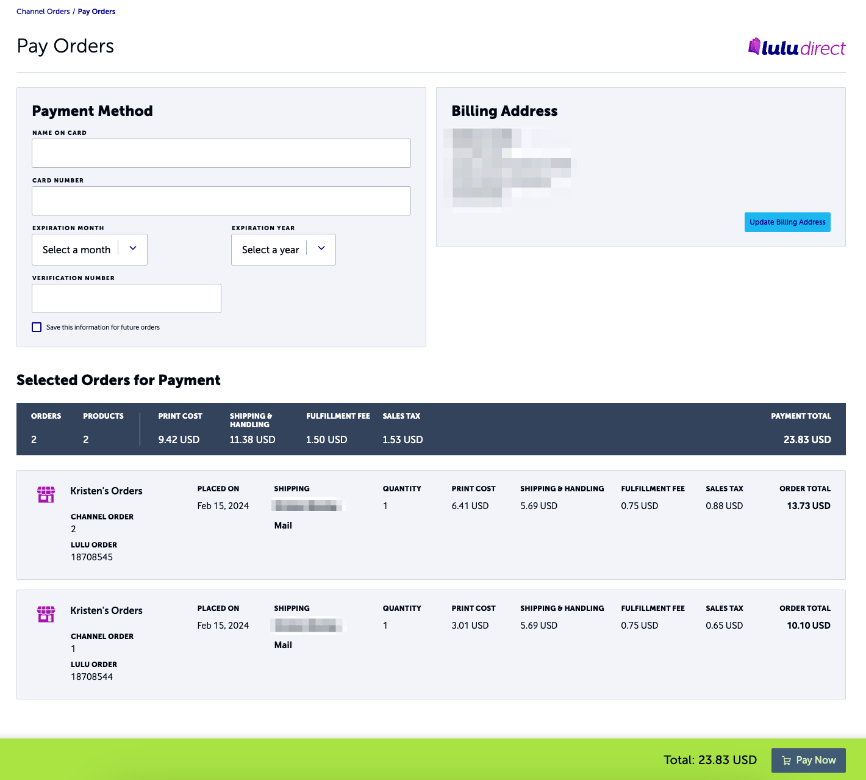The height and width of the screenshot is (780, 866).
Task: Click shipping & handling 11.38 USD value
Action: pos(252,439)
